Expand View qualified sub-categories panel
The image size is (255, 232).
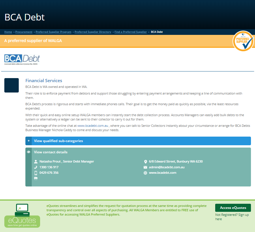(x=138, y=141)
